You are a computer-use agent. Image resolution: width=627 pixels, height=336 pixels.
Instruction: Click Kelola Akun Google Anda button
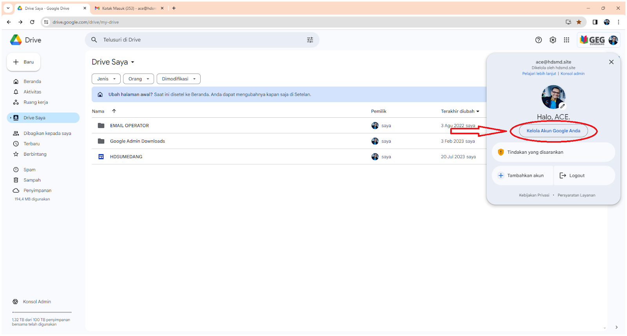[x=553, y=131]
